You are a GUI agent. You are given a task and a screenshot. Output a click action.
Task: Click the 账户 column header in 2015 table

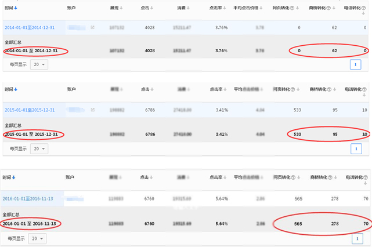point(71,89)
